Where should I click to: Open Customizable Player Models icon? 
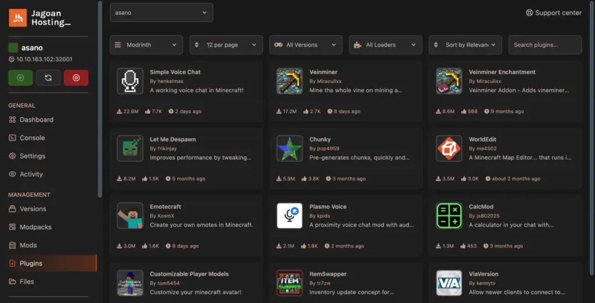(x=130, y=283)
